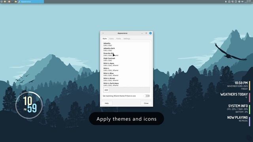Screen dimensions: 253x142
Task: Select the Mint-L-Blue theme
Action: pos(126,74)
